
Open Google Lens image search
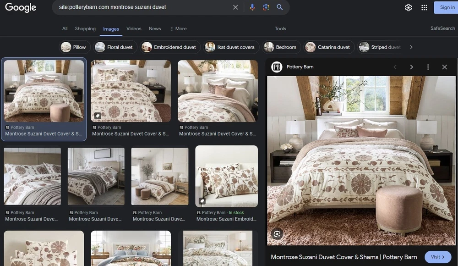pyautogui.click(x=266, y=7)
